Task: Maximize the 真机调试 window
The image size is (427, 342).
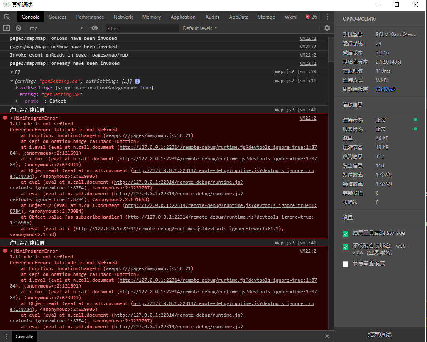Action: click(397, 5)
